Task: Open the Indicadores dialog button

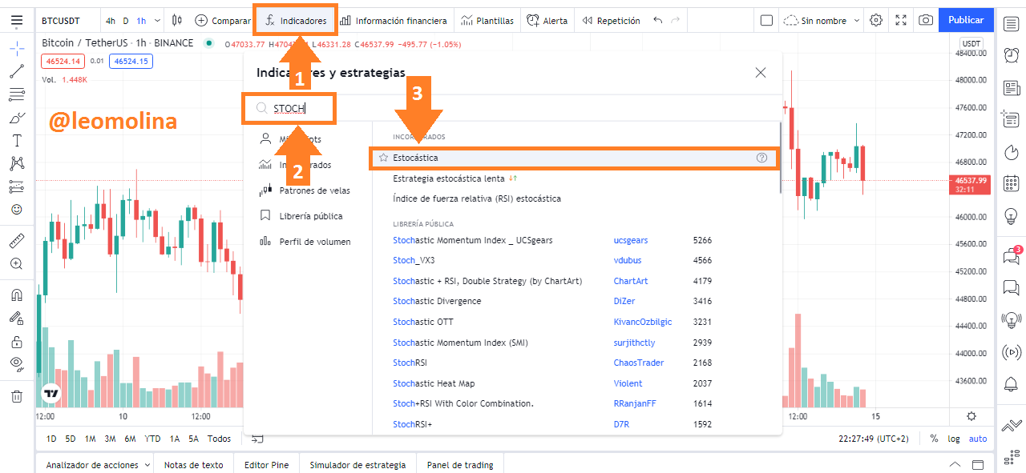Action: 295,20
